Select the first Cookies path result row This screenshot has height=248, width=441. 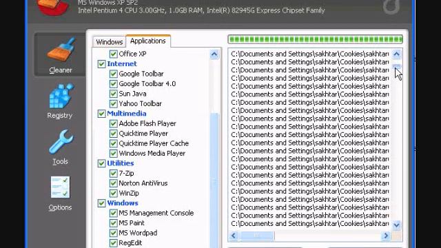pos(310,54)
